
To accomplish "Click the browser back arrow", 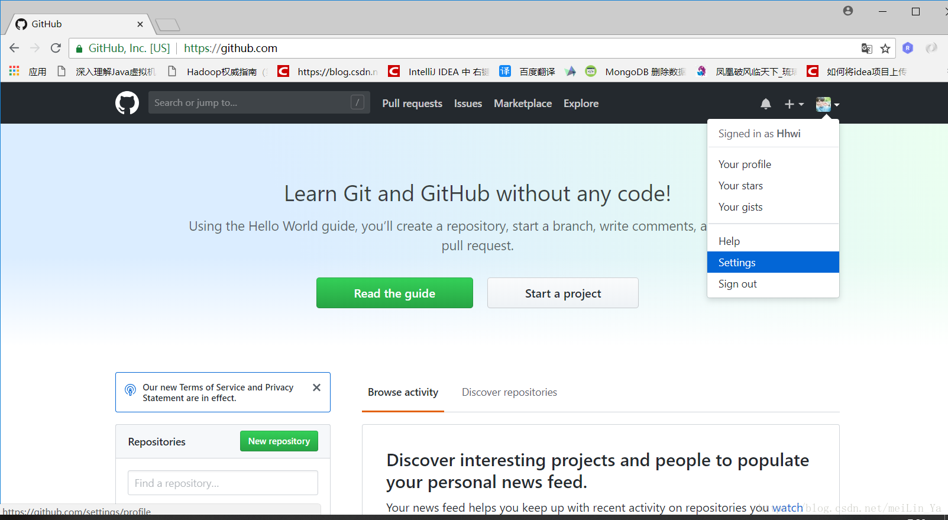I will (15, 48).
